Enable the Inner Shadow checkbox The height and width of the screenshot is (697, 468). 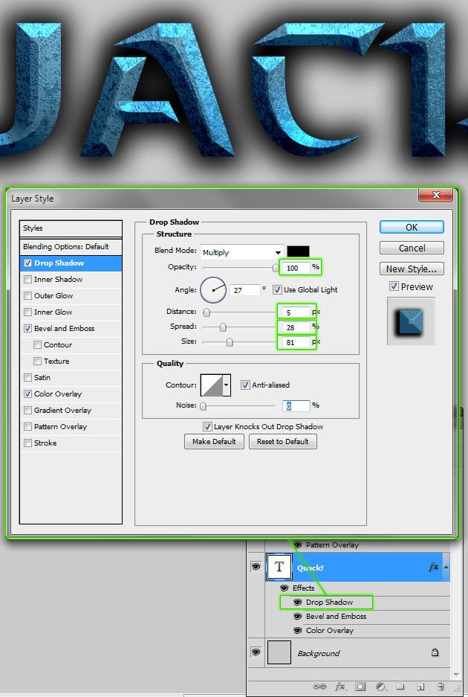pos(27,280)
